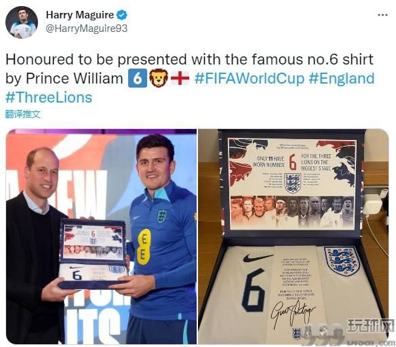Open the @HarryMaguire93 handle
The image size is (396, 347).
coord(86,29)
